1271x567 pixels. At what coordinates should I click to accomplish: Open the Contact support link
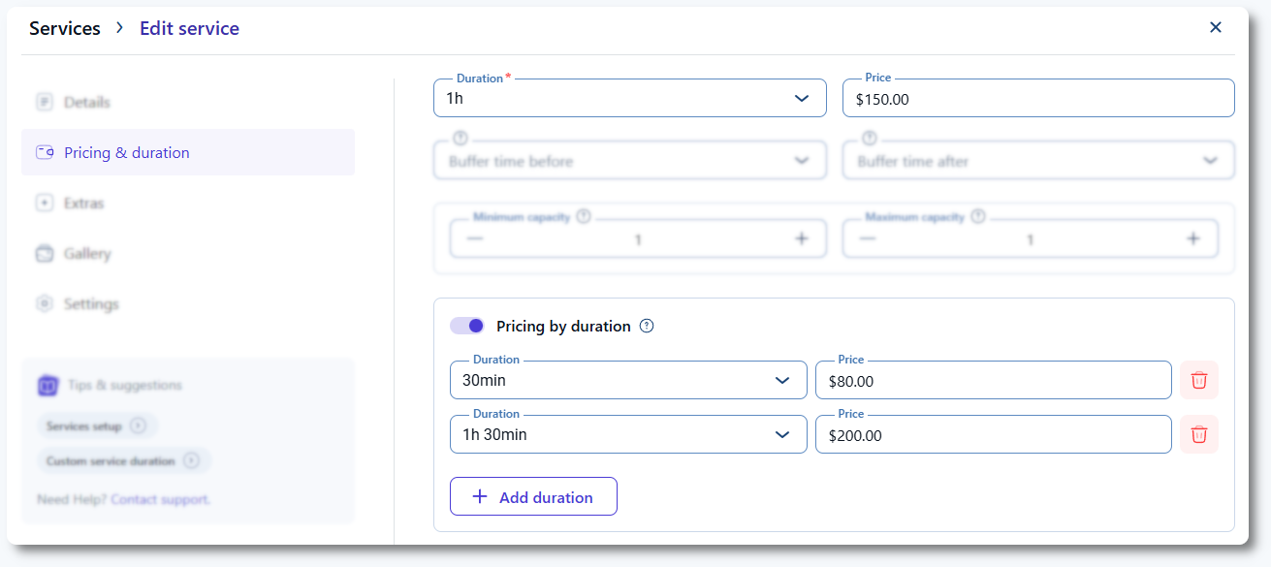tap(159, 500)
